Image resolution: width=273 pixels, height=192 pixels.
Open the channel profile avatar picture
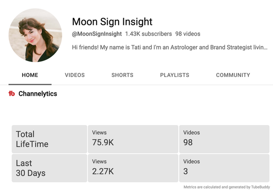click(36, 35)
